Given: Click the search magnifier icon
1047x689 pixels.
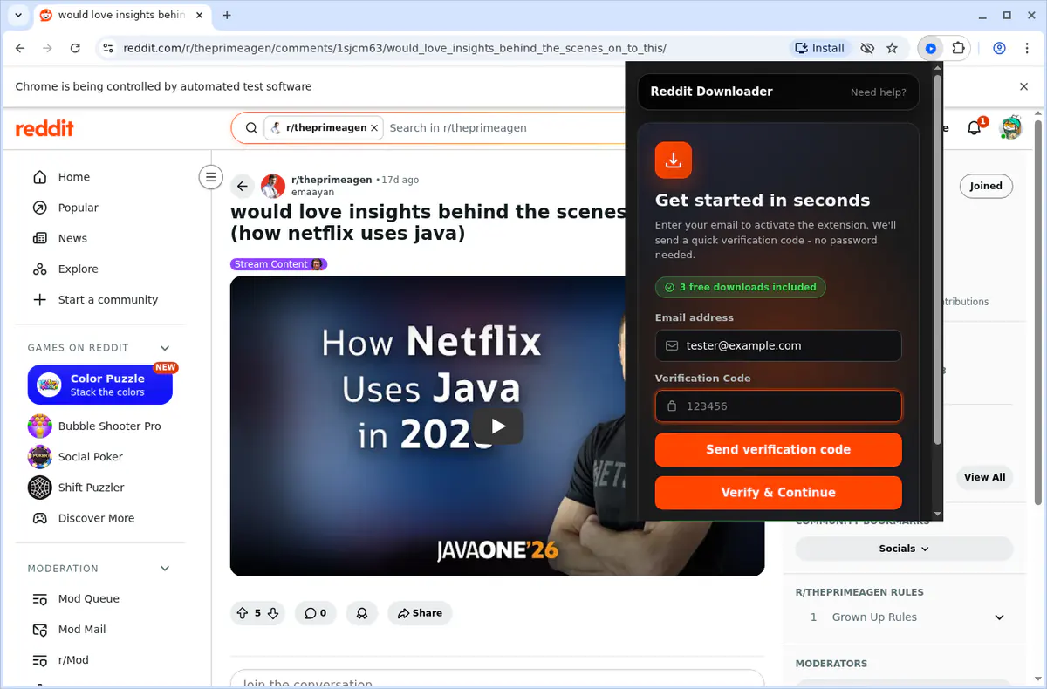Looking at the screenshot, I should (x=251, y=128).
